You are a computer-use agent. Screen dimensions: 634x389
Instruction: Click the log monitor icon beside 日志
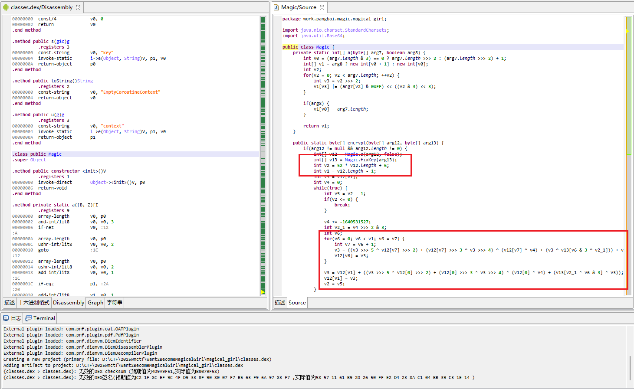click(6, 318)
